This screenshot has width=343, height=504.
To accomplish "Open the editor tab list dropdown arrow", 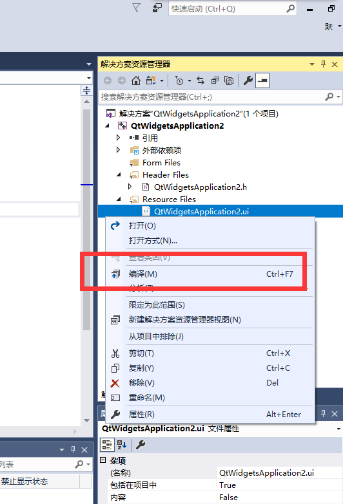I will pos(89,64).
